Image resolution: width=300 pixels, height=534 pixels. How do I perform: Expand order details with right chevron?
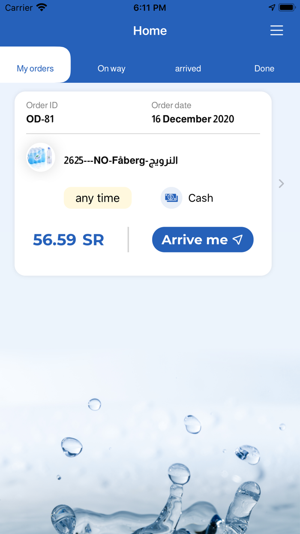point(281,184)
